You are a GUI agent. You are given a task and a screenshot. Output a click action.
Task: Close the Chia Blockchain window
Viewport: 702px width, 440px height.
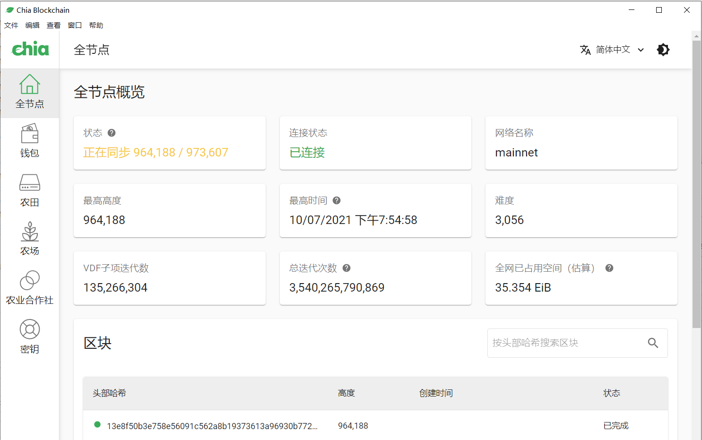click(x=687, y=10)
